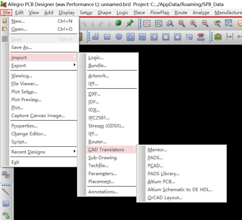Click the Shape Void Rectangle icon

166,37
